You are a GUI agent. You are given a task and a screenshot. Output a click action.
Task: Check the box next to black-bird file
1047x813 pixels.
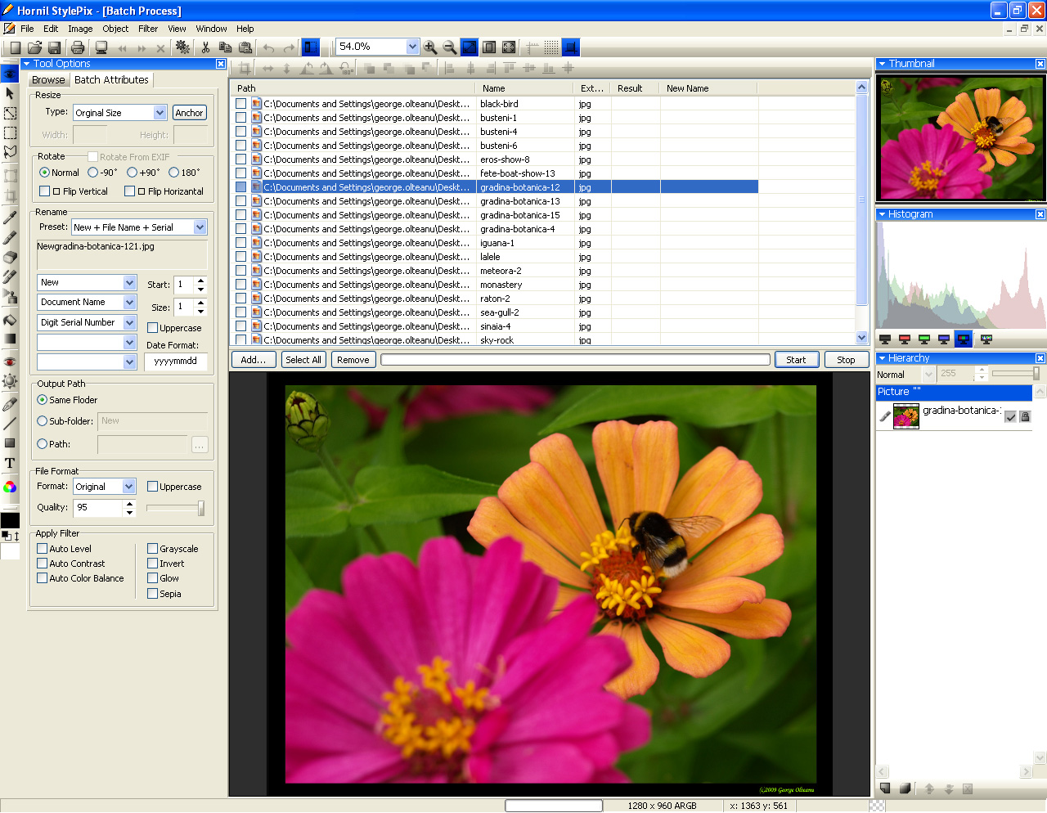tap(240, 104)
